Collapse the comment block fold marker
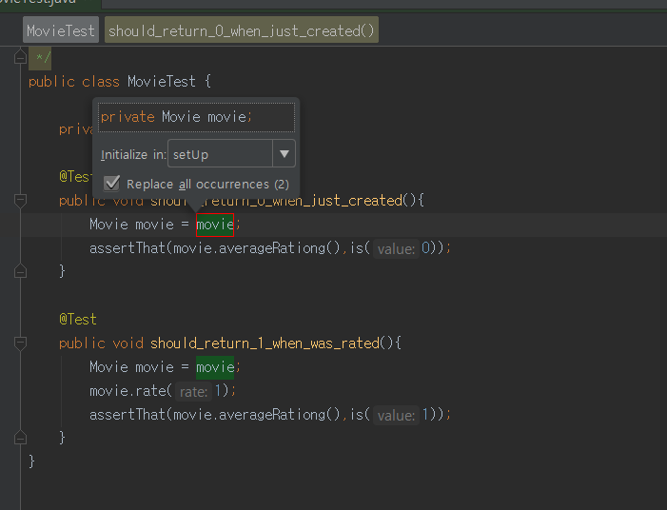Screen dimensions: 667x510 click(20, 56)
